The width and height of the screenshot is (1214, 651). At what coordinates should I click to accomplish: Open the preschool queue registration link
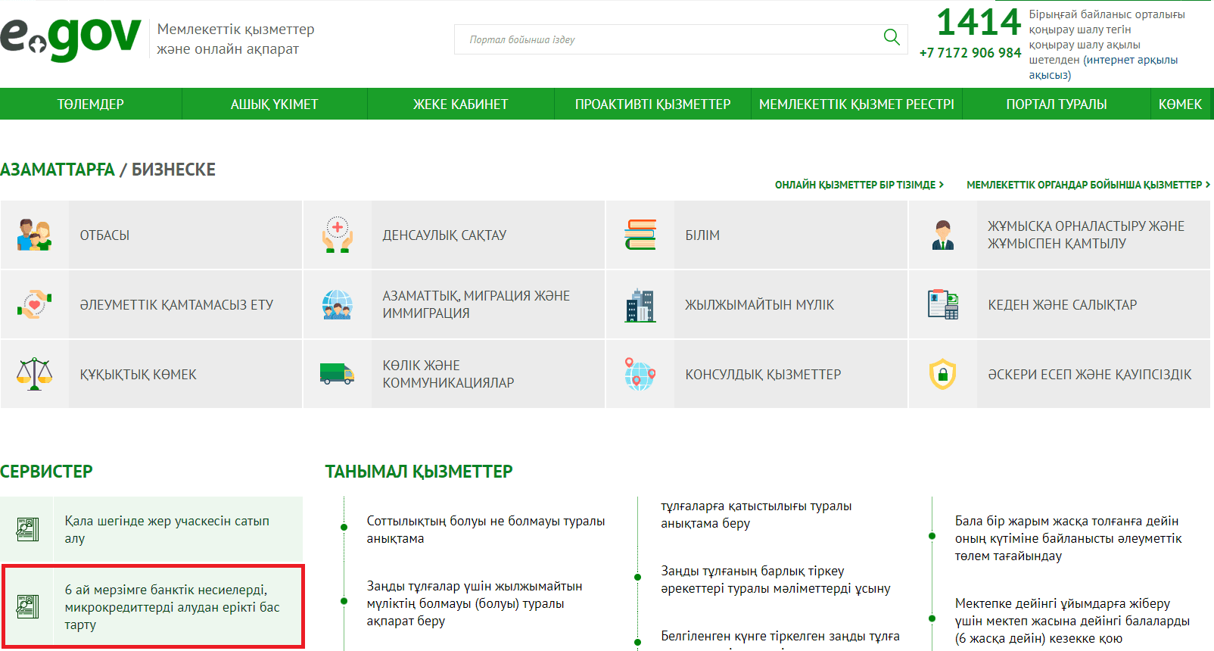[1072, 621]
